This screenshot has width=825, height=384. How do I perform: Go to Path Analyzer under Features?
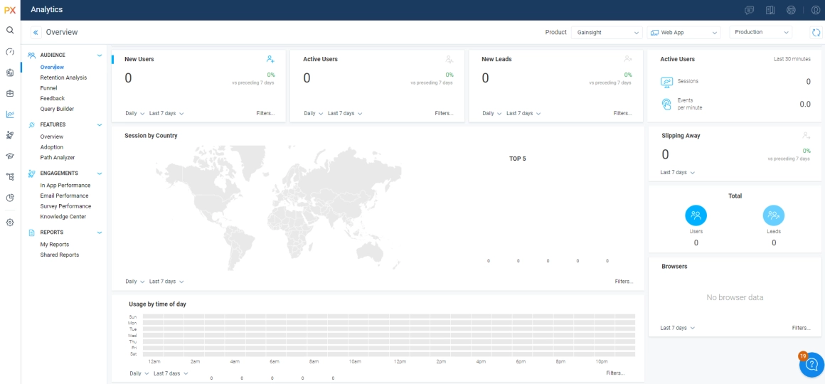coord(58,158)
